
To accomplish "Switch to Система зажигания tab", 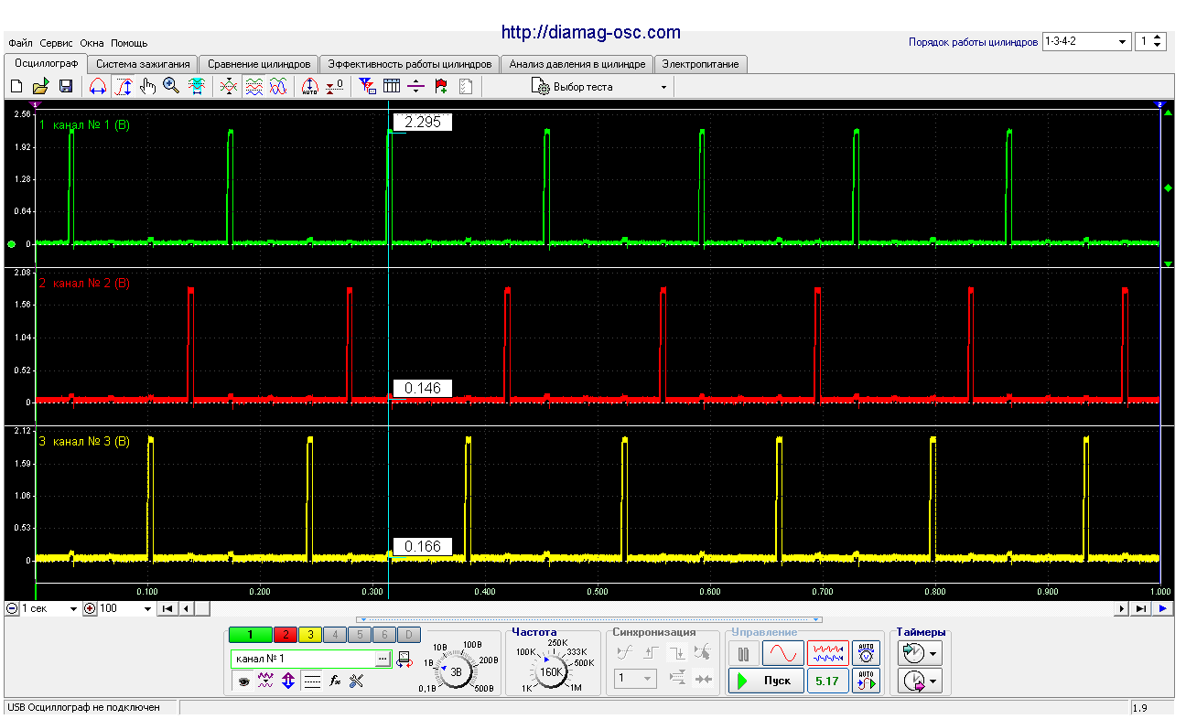I will [x=143, y=64].
